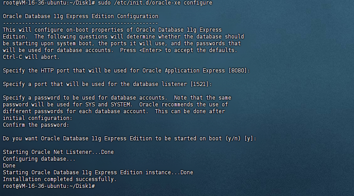Screen dimensions: 354x196
Task: Click the line starting 'Edition. The following questions'
Action: click(x=123, y=37)
